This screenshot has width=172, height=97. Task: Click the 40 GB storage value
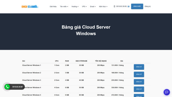click(81, 80)
